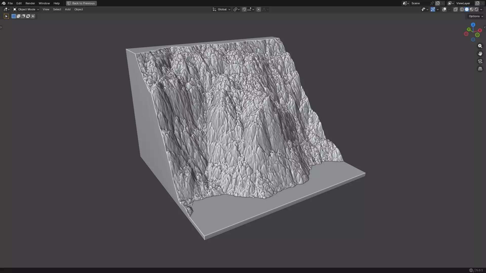Select rendered viewport shading icon
The height and width of the screenshot is (273, 486).
(x=476, y=9)
